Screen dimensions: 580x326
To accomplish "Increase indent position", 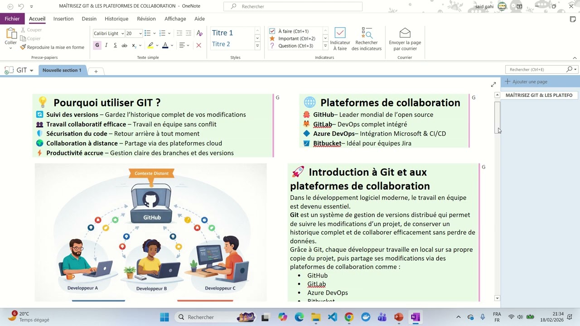I will pyautogui.click(x=188, y=33).
